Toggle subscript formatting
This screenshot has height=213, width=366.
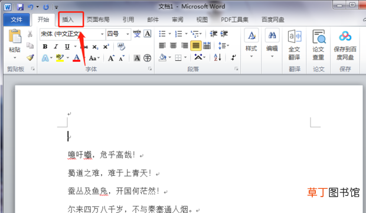(x=95, y=47)
